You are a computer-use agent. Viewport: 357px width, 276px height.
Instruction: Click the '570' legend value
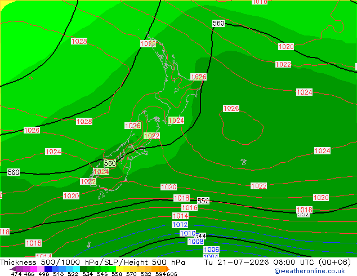pyautogui.click(x=131, y=274)
